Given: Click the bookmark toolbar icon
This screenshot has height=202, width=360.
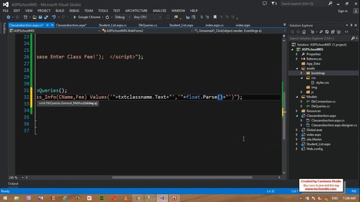Looking at the screenshot, I should (215, 17).
